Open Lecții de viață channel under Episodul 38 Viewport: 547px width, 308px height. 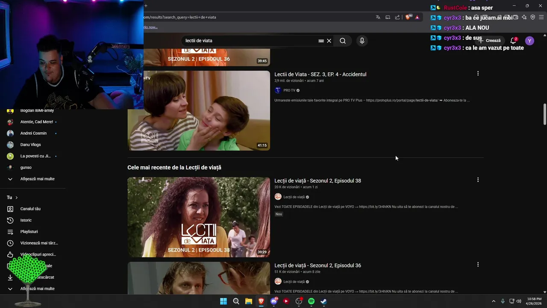(x=294, y=197)
